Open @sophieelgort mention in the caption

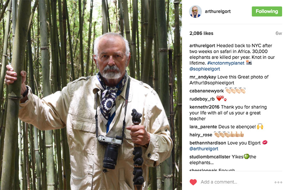(204, 69)
